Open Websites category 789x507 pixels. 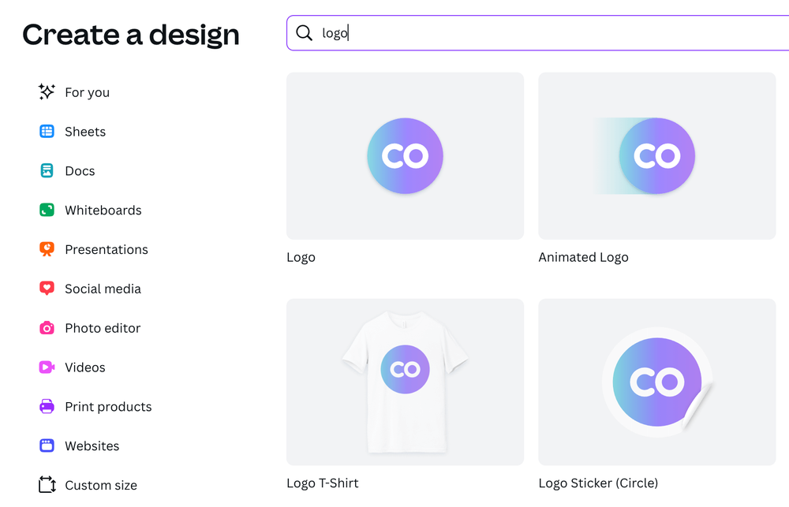[92, 445]
